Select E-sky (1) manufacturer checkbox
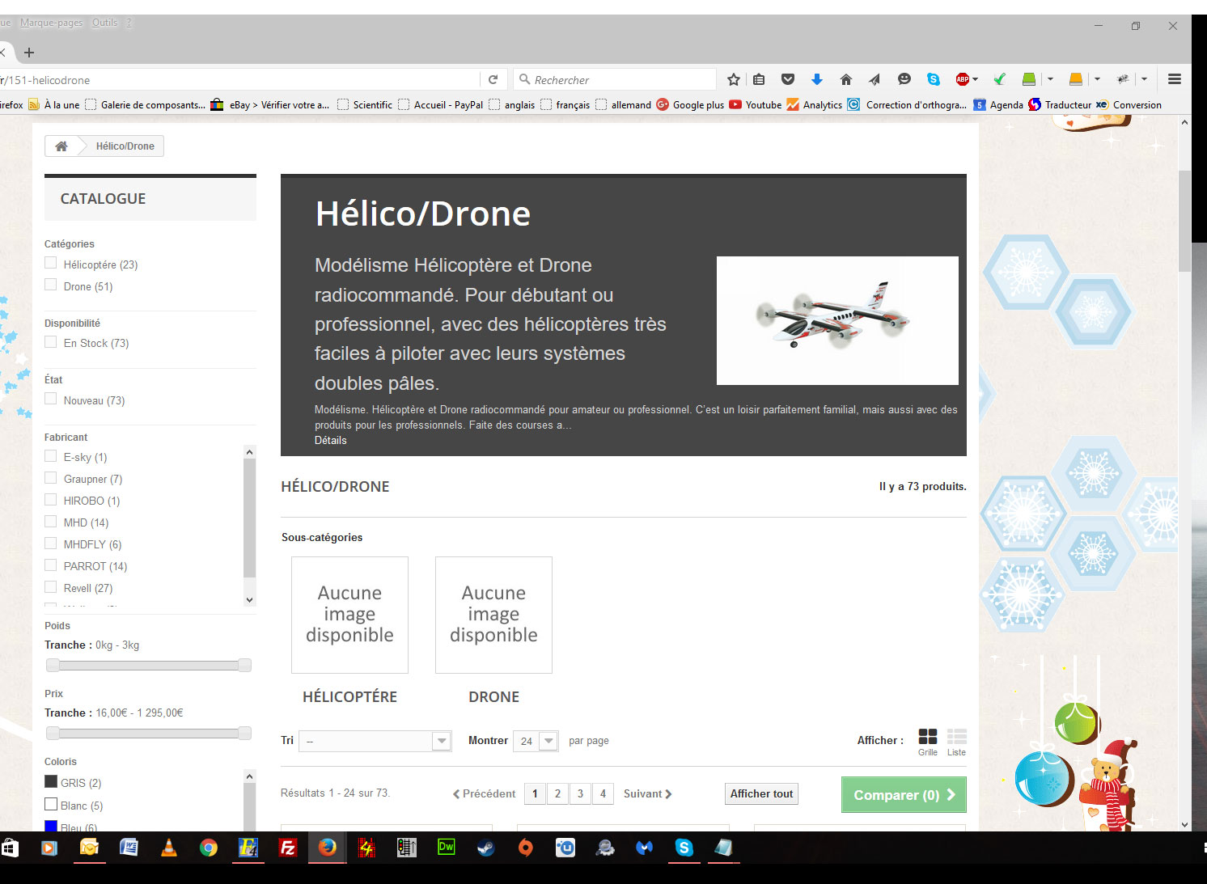The height and width of the screenshot is (884, 1207). pos(51,455)
